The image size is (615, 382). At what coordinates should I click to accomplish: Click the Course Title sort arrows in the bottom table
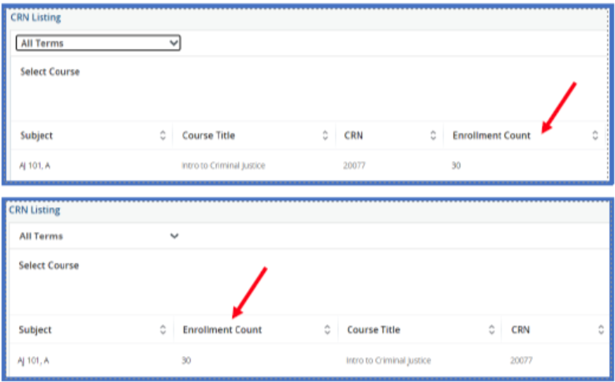(x=491, y=330)
